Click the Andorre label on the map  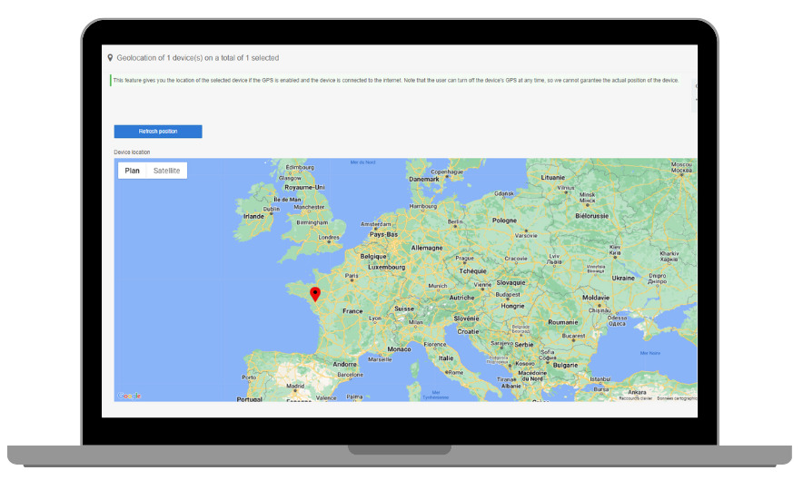(344, 364)
